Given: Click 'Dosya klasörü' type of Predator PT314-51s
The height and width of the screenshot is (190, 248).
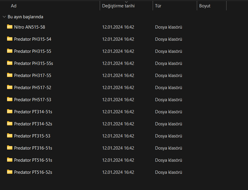Looking at the screenshot, I should (x=169, y=112).
